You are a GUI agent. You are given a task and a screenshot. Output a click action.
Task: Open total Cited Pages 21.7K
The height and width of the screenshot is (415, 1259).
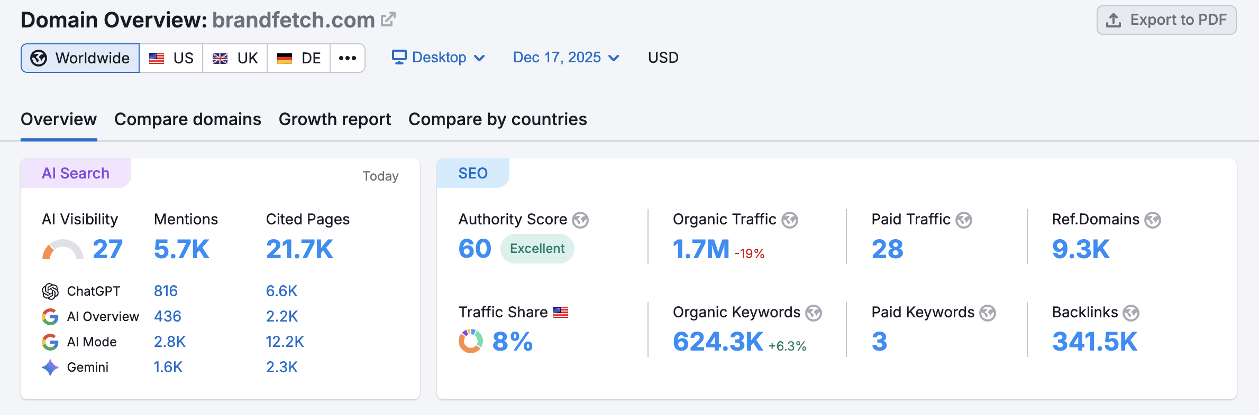point(299,249)
